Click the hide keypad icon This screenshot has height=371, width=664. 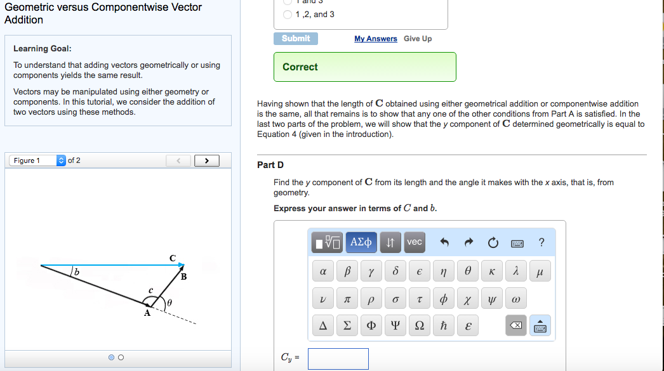click(540, 325)
